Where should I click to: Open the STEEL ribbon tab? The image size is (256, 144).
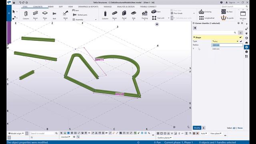(x=25, y=7)
